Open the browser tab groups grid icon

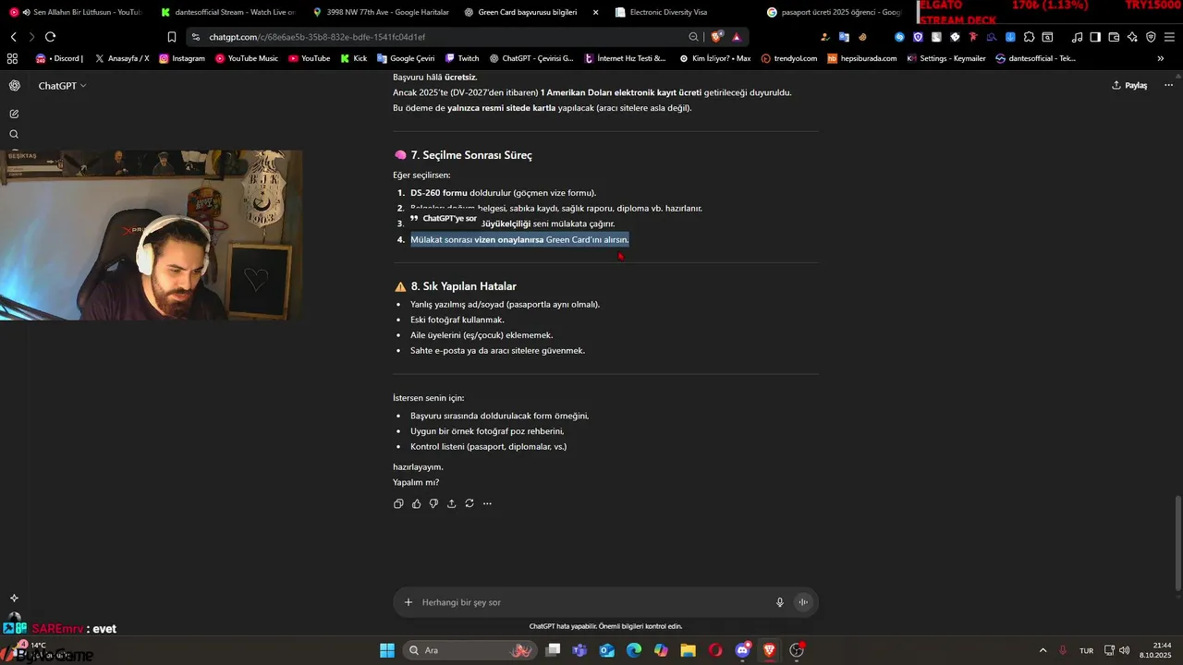(x=12, y=58)
